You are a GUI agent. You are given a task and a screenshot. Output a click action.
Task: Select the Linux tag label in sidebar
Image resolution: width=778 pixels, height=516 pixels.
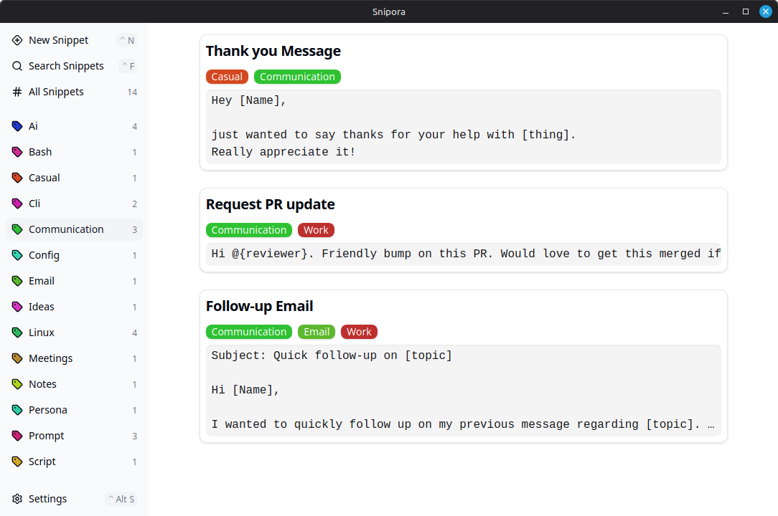(41, 332)
